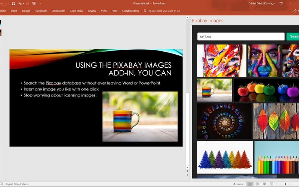299x187 pixels.
Task: Click the rainbow search field in Pixabay pane
Action: tap(241, 36)
